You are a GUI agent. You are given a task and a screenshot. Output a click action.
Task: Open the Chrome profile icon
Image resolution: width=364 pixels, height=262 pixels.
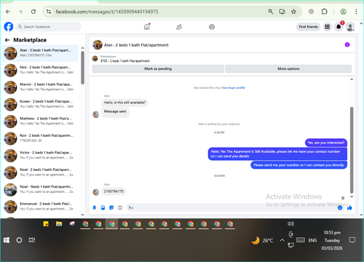coord(343,12)
